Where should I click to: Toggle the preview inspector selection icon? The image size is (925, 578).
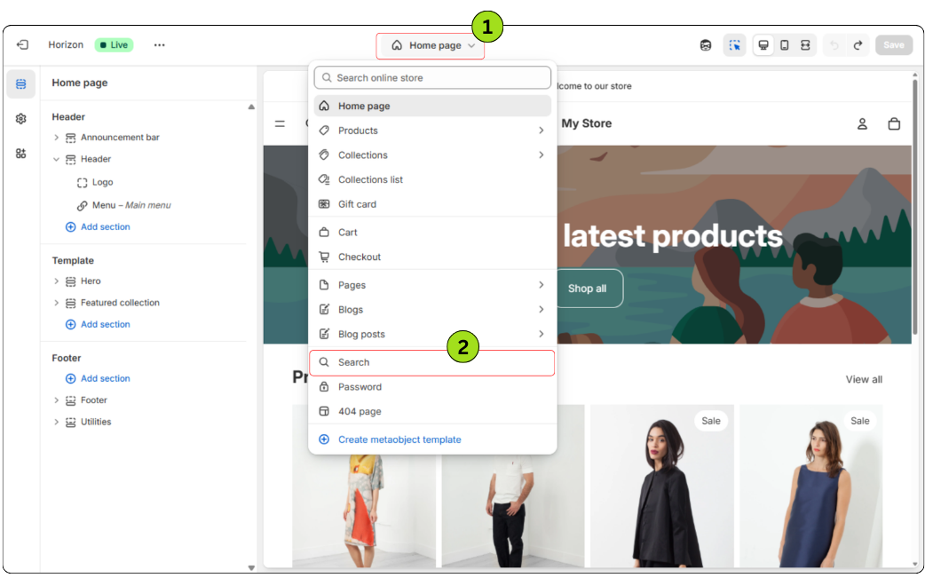coord(734,45)
